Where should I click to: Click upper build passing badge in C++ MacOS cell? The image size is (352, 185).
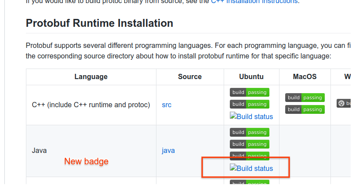tap(305, 98)
